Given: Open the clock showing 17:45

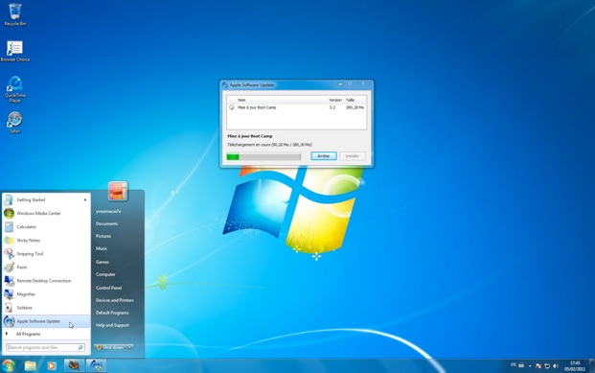Looking at the screenshot, I should tap(575, 365).
